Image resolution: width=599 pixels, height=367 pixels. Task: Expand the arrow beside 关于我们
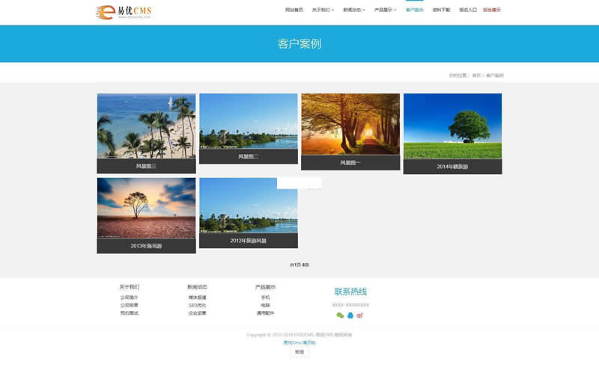point(332,10)
